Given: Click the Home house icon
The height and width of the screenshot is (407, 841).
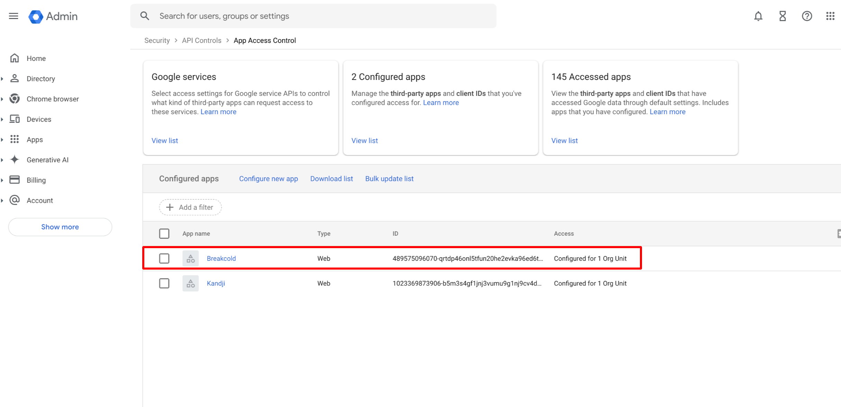Looking at the screenshot, I should click(x=15, y=58).
